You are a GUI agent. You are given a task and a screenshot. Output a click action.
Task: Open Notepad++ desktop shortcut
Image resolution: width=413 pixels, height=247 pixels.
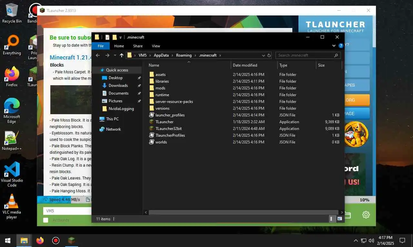pyautogui.click(x=12, y=141)
